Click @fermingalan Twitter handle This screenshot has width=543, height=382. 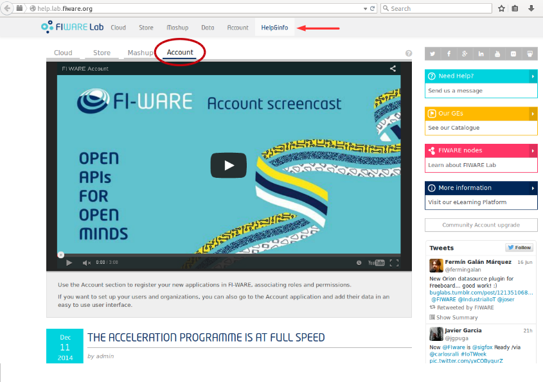463,270
